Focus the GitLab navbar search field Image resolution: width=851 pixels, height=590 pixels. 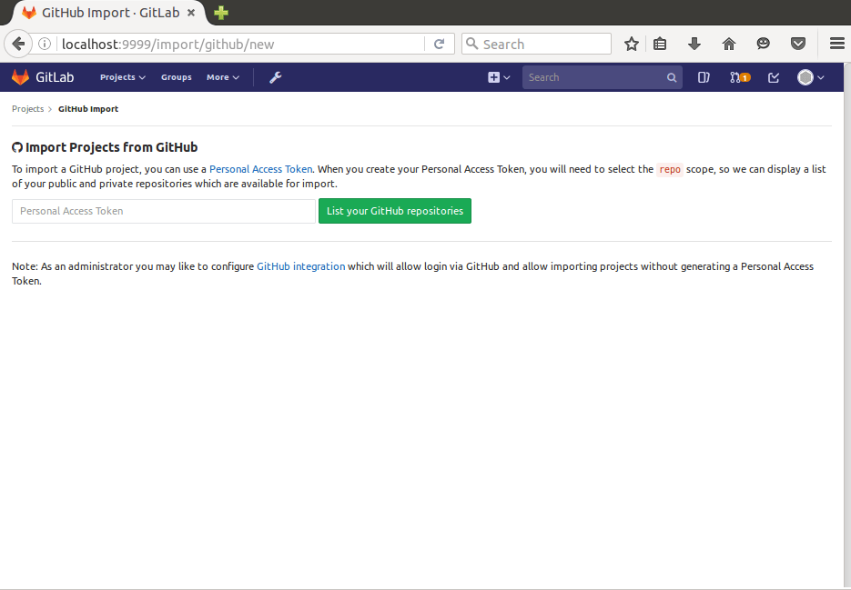point(602,77)
